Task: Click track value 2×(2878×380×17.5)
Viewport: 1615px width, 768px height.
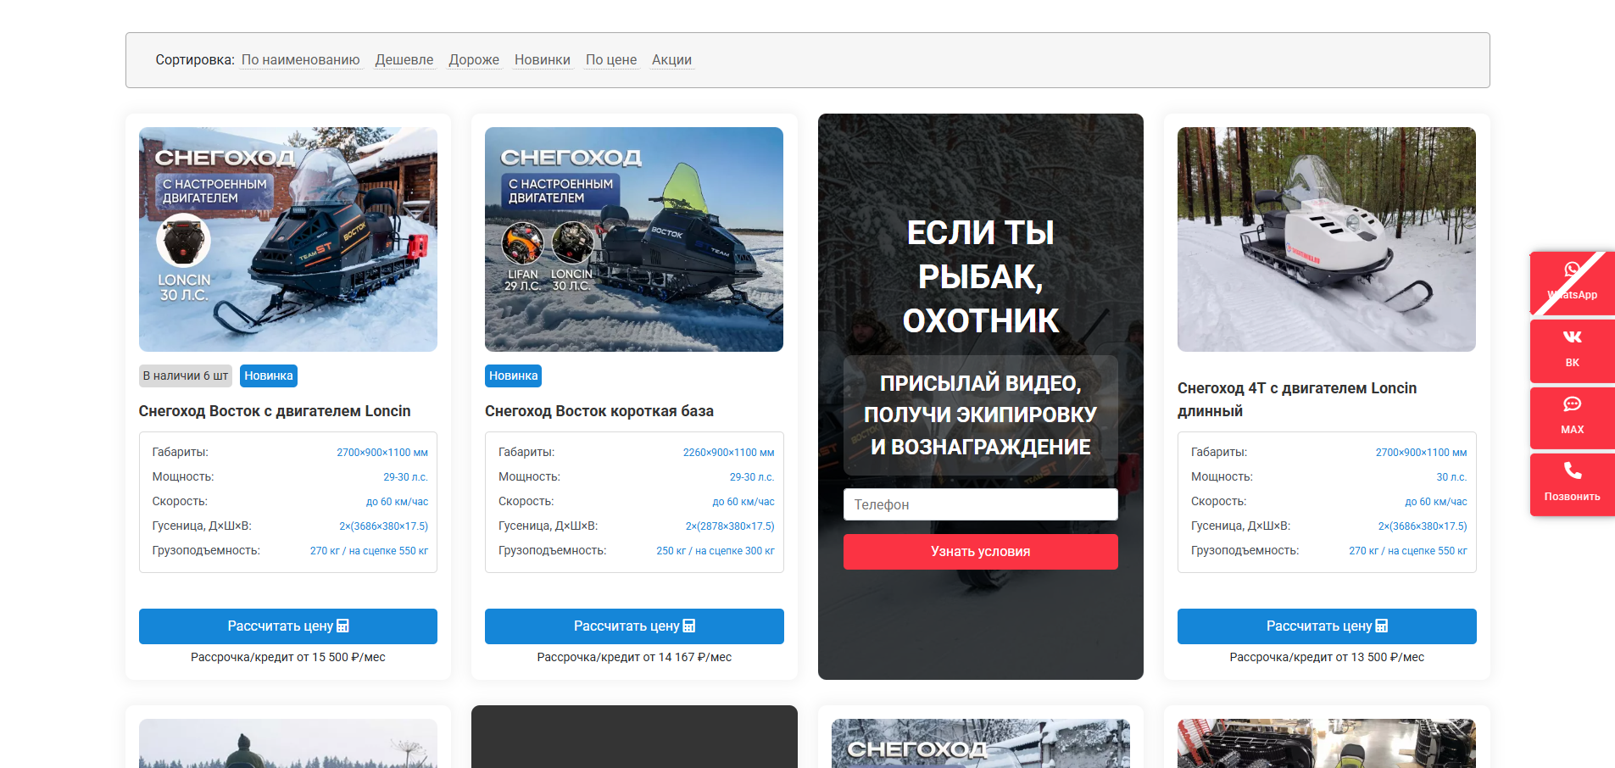Action: (730, 526)
